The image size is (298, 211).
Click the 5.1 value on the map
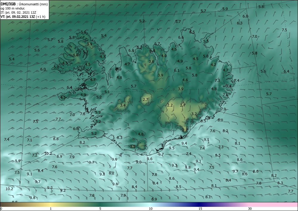(x=107, y=92)
